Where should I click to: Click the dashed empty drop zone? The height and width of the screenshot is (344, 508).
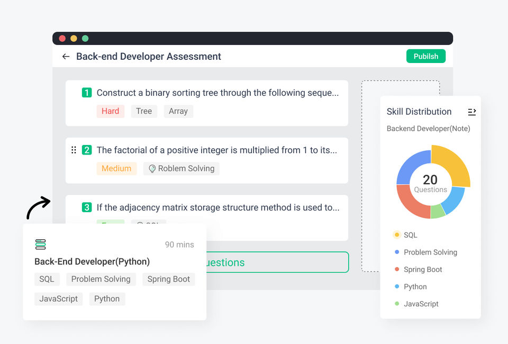(x=370, y=212)
